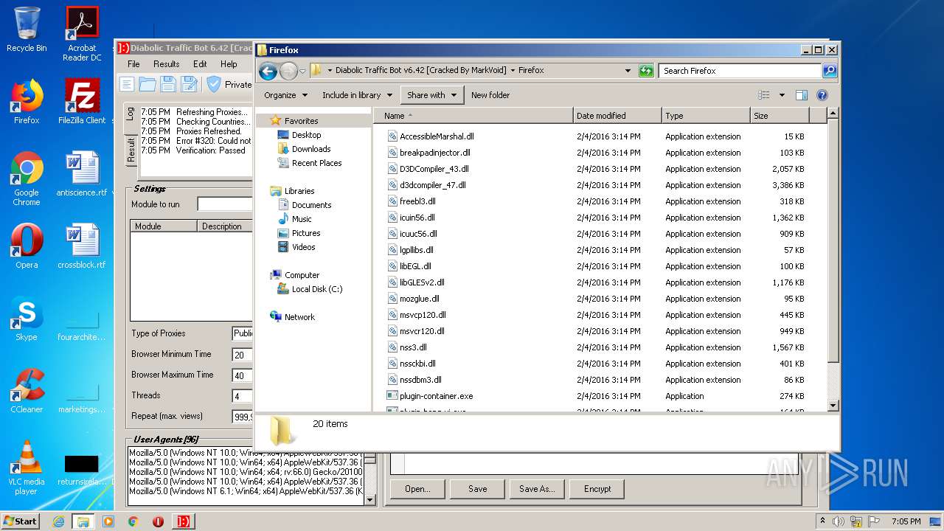This screenshot has width=944, height=531.
Task: Open the Edit menu in Diabolic
Action: 200,64
